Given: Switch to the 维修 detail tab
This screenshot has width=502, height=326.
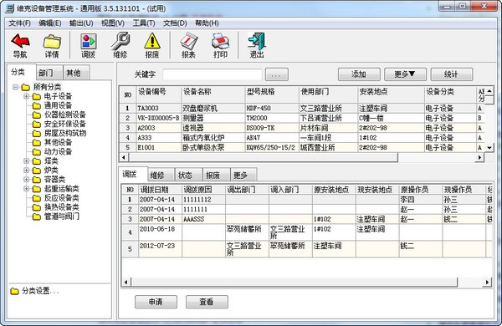Looking at the screenshot, I should pos(161,175).
